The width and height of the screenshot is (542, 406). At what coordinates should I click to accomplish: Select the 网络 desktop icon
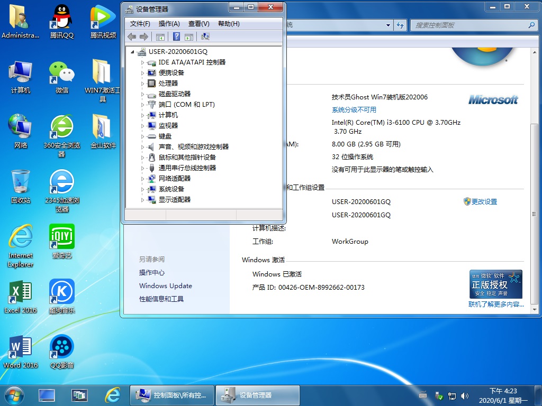pos(21,132)
